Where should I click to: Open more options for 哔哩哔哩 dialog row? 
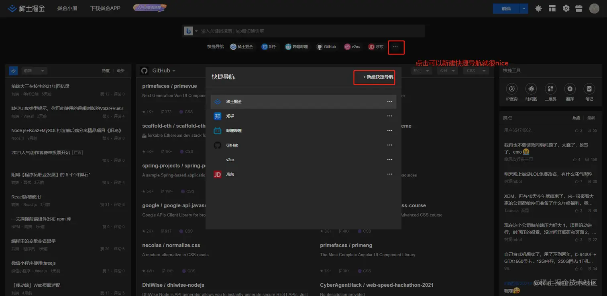click(x=389, y=131)
